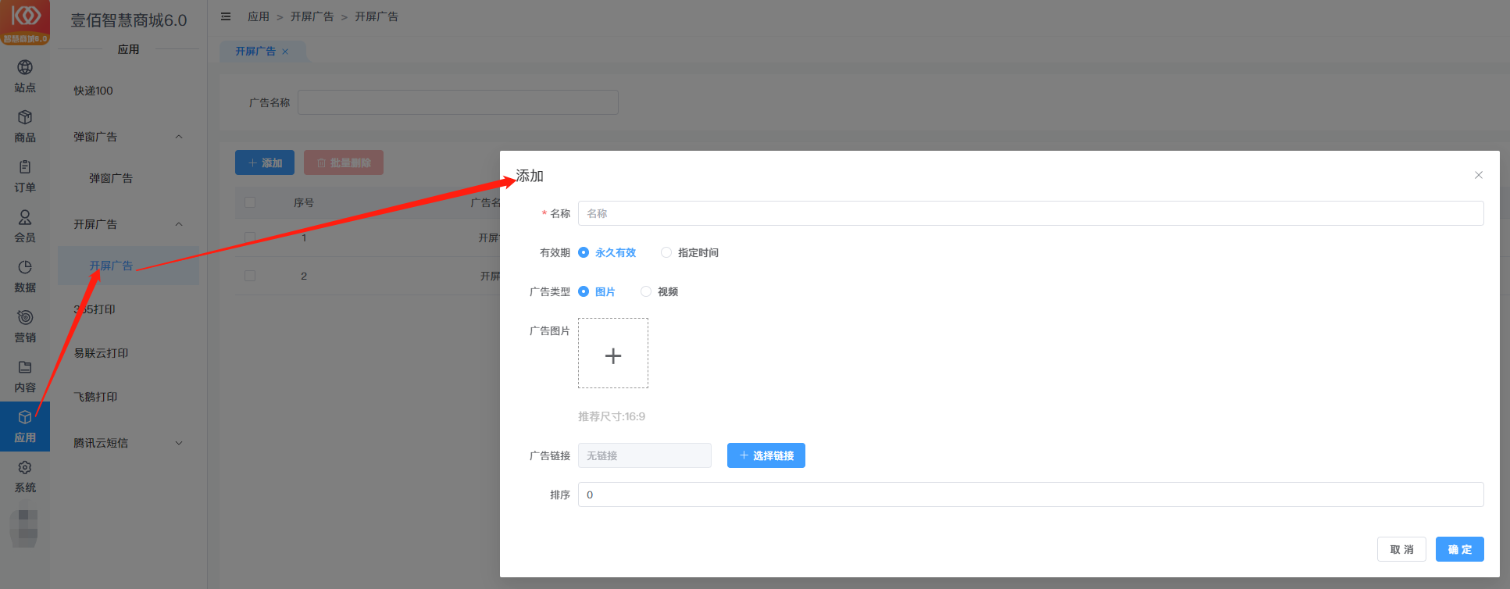Click the 广告链接 无链接 field

point(644,455)
